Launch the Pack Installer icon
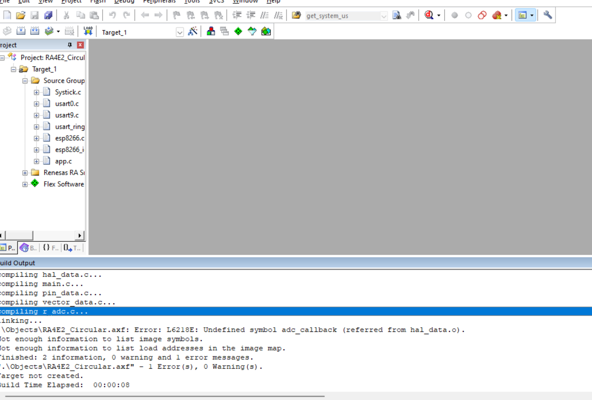592x400 pixels. [x=266, y=31]
